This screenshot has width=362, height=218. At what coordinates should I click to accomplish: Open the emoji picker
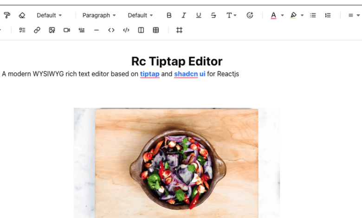[x=250, y=15]
